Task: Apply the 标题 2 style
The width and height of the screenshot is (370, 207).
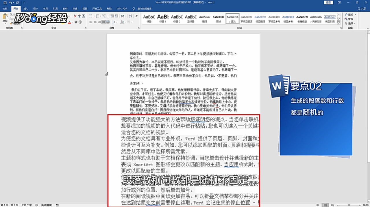Action: [177, 18]
